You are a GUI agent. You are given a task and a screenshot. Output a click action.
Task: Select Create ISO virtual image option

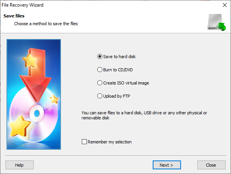(100, 83)
